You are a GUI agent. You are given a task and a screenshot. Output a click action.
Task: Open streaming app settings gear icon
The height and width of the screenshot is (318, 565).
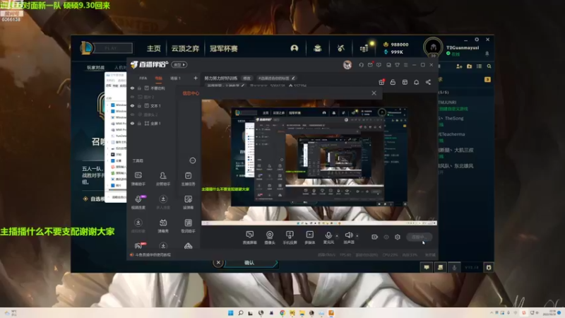tap(398, 237)
